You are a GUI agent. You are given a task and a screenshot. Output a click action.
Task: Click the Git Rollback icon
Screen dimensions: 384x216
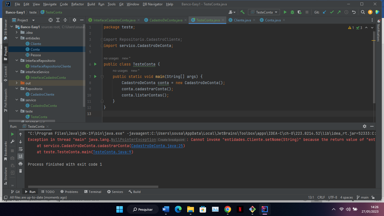(x=354, y=12)
